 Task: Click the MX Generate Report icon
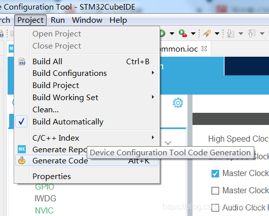[x=22, y=149]
